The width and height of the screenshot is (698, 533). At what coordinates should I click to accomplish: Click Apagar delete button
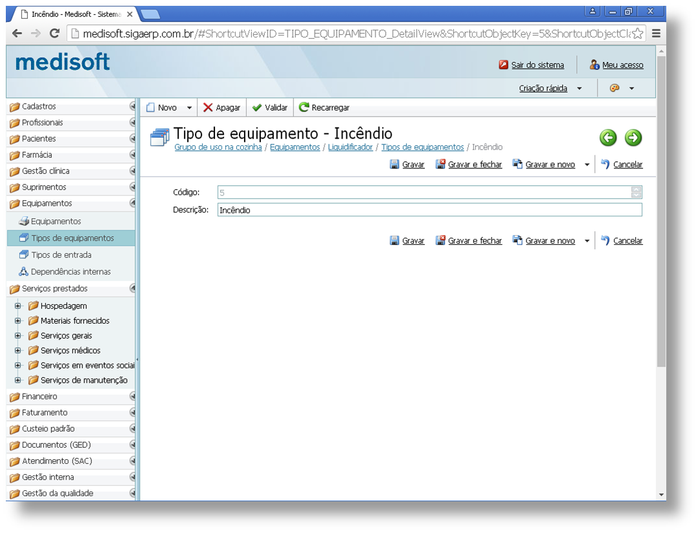tap(221, 108)
